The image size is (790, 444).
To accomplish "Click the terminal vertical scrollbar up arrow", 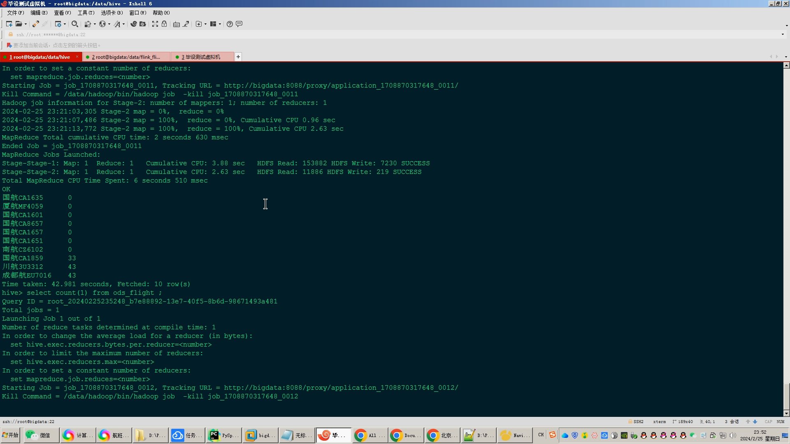I will tap(786, 65).
